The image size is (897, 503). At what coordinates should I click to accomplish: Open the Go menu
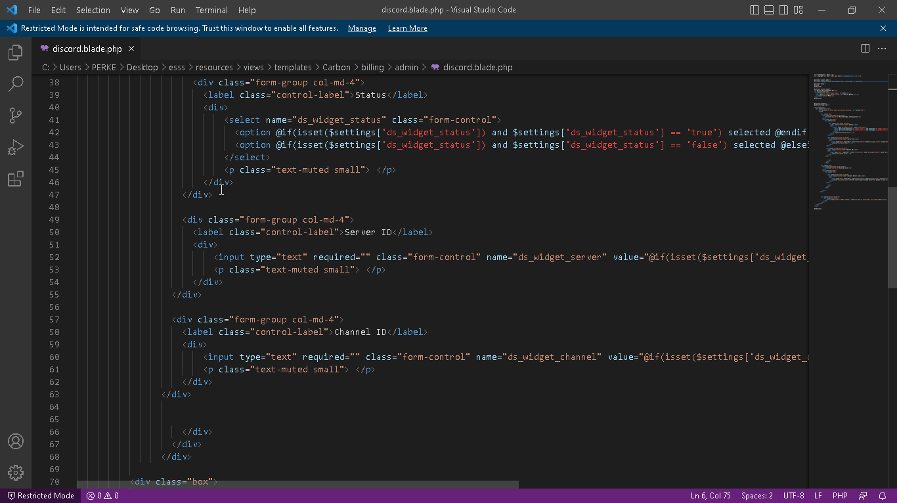[x=155, y=10]
